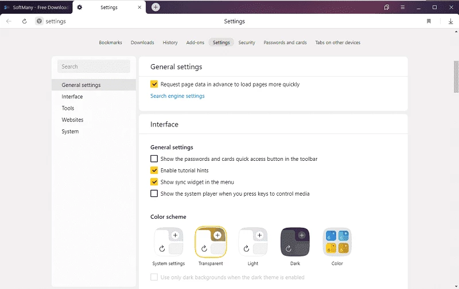Disable the Enable tutorial hints checkbox
The width and height of the screenshot is (459, 289).
(154, 171)
